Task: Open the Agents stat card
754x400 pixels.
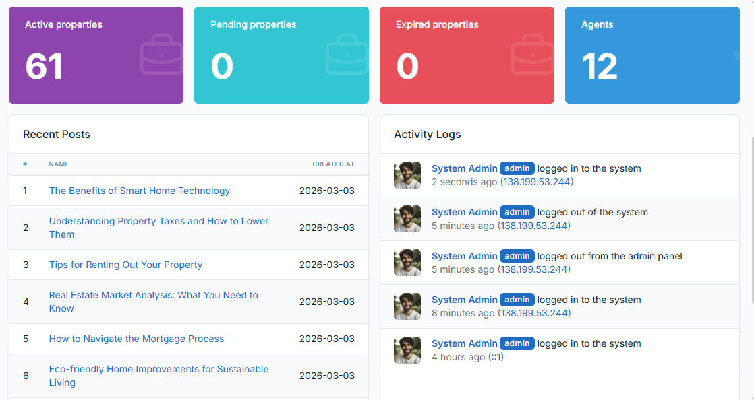Action: pos(652,55)
